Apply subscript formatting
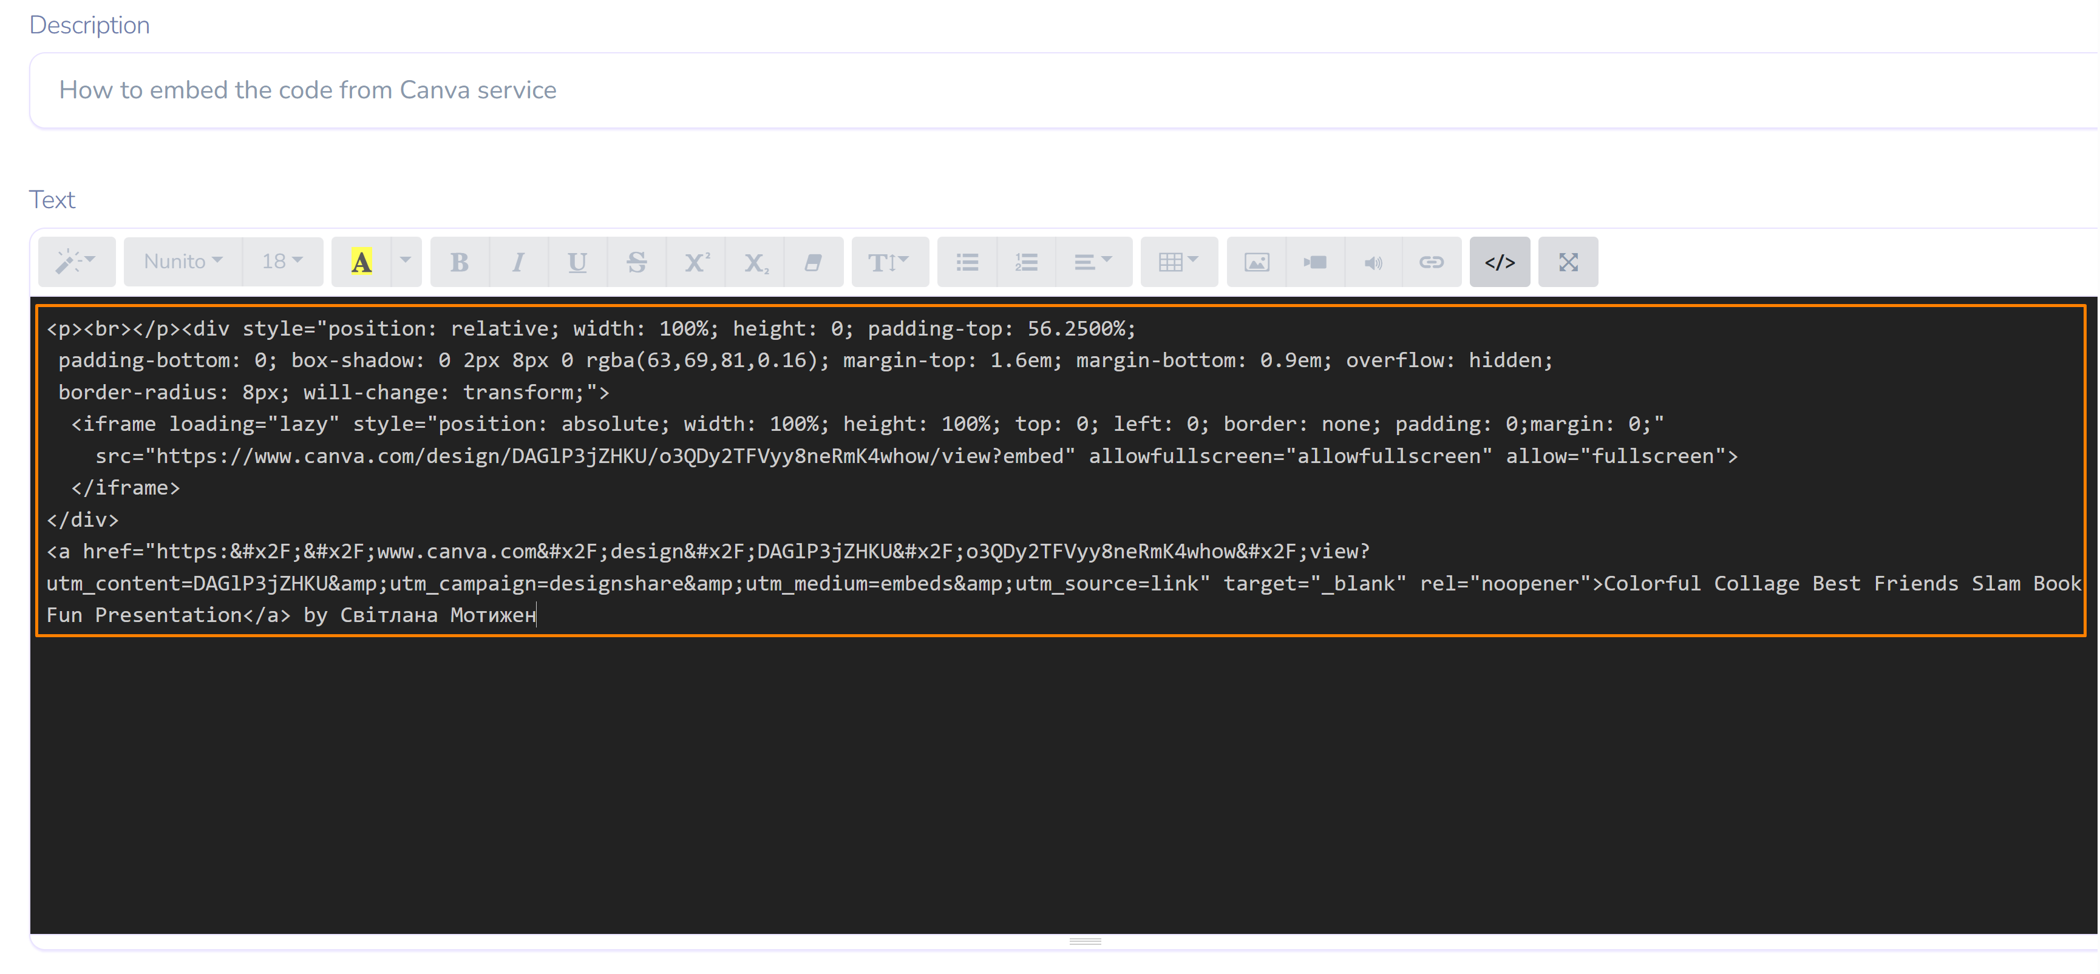 pyautogui.click(x=755, y=262)
